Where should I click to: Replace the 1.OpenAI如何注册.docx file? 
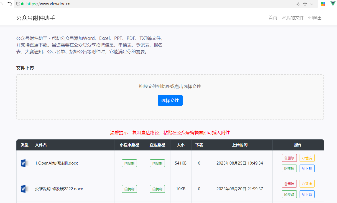coord(307,158)
